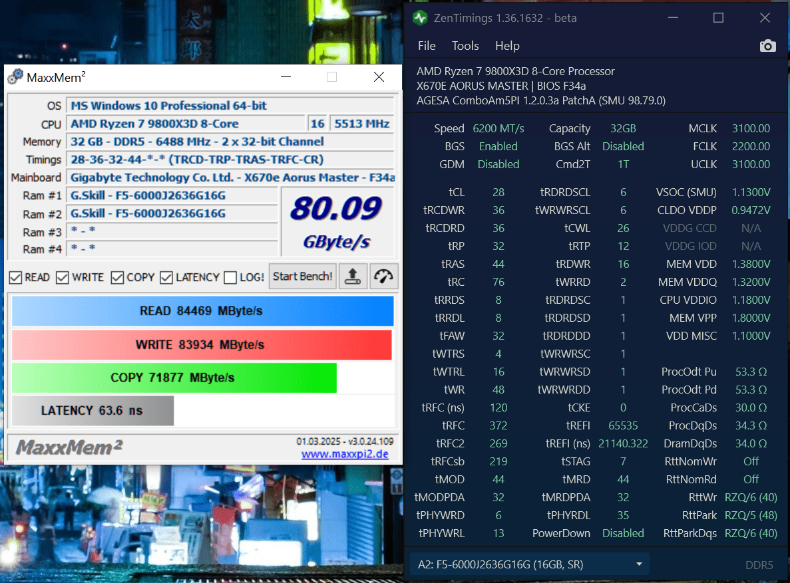This screenshot has width=790, height=583.
Task: Click the Ram #2 G.Skill field
Action: (172, 213)
